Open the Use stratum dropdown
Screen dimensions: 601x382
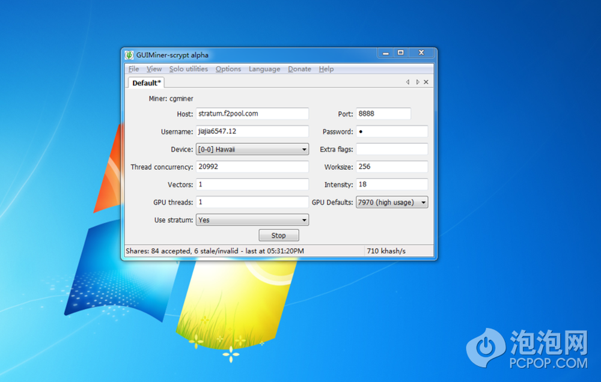pyautogui.click(x=252, y=220)
